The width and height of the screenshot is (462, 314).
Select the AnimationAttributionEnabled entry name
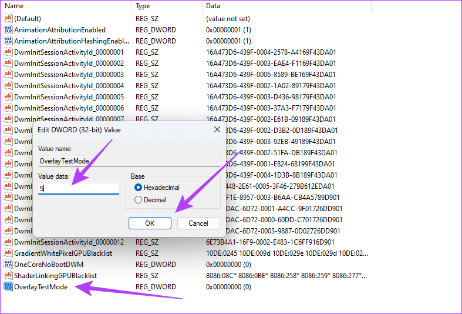pyautogui.click(x=60, y=29)
